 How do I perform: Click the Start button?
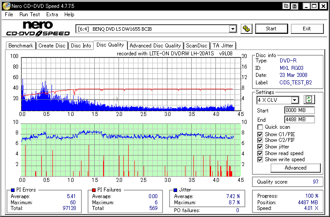click(271, 29)
